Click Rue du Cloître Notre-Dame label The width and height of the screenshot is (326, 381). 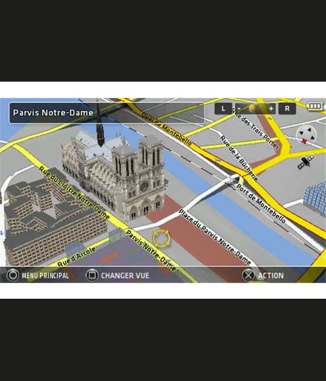point(74,192)
